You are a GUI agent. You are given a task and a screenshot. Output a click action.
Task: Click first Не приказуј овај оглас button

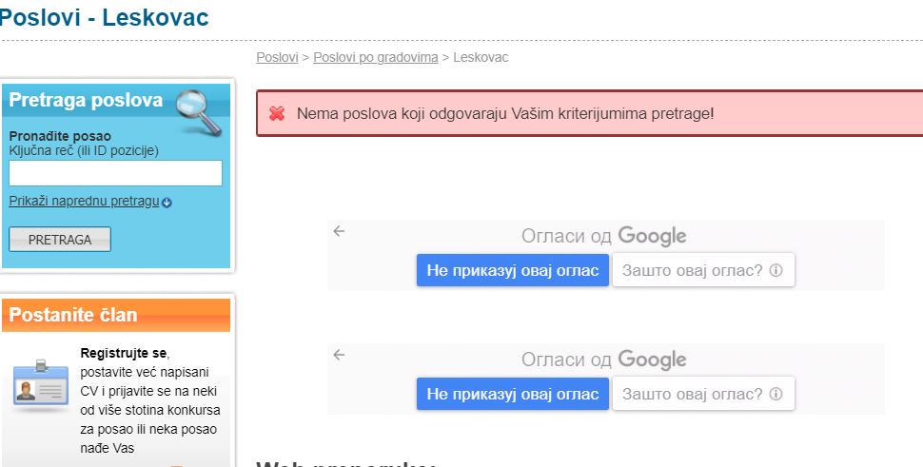click(x=512, y=270)
